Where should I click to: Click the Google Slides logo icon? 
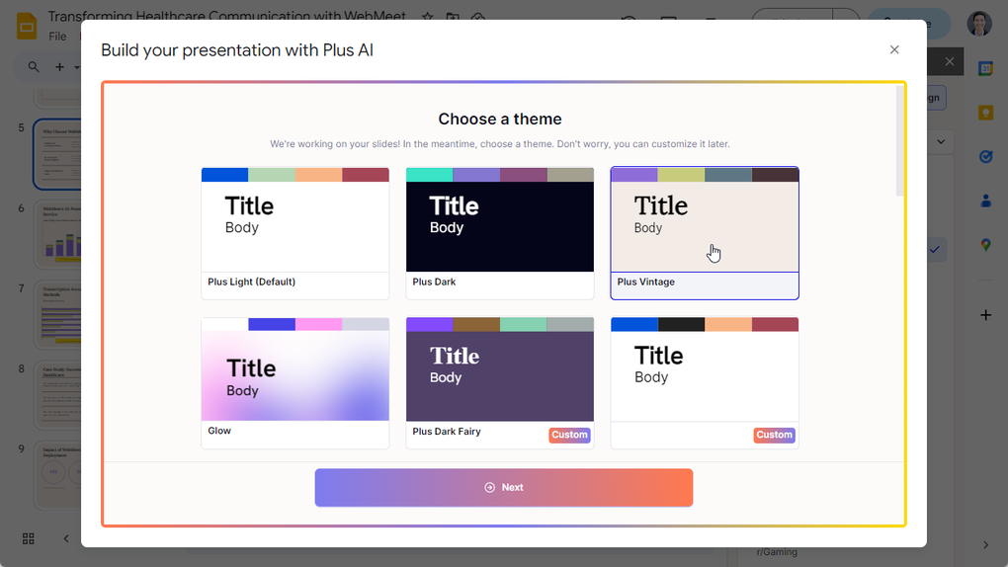point(27,26)
